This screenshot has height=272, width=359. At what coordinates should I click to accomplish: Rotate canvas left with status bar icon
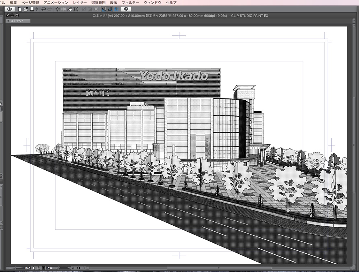pyautogui.click(x=74, y=268)
